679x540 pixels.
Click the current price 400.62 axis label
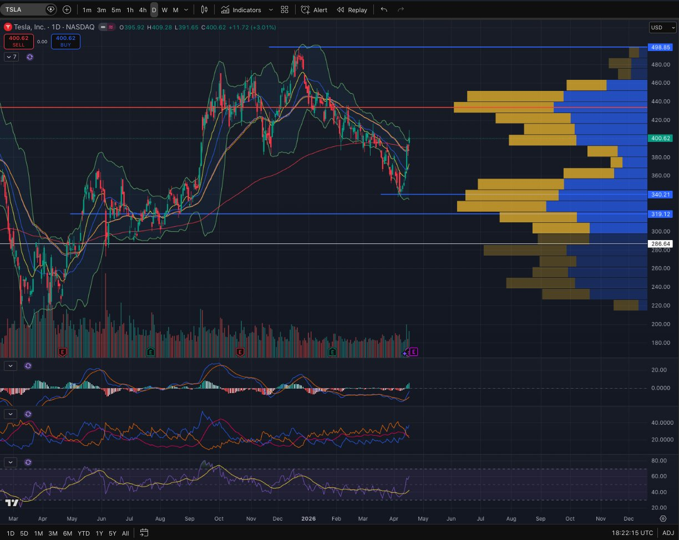coord(660,139)
